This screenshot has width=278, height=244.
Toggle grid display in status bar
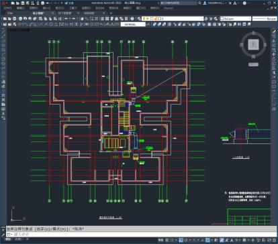point(167,240)
